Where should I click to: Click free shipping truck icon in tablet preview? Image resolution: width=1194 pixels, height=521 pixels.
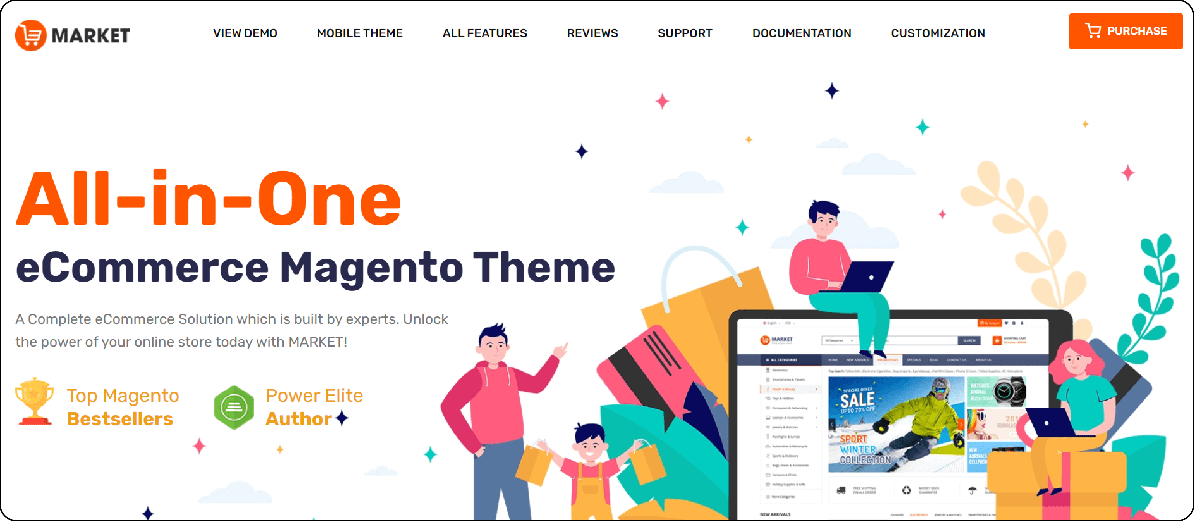(x=841, y=490)
